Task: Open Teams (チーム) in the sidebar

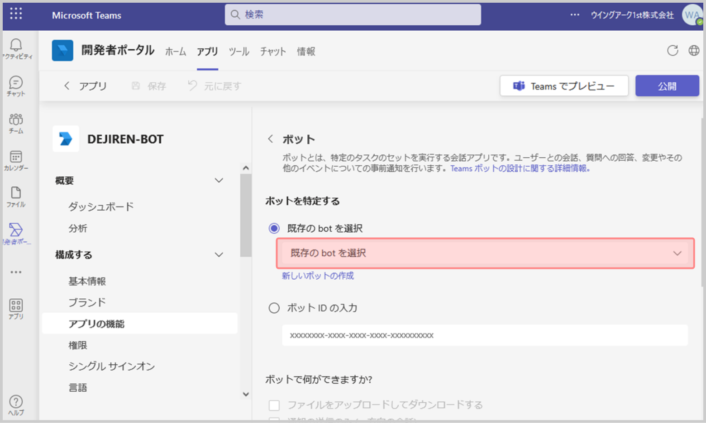Action: [x=16, y=123]
